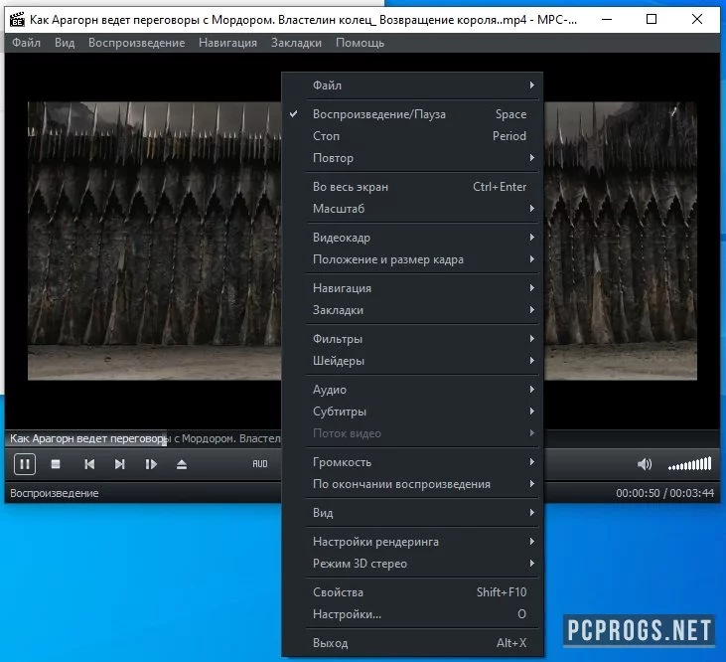Expand the Повтор submenu
Screen dimensions: 726x662
tap(412, 157)
